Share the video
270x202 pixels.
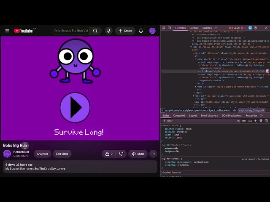(x=138, y=154)
